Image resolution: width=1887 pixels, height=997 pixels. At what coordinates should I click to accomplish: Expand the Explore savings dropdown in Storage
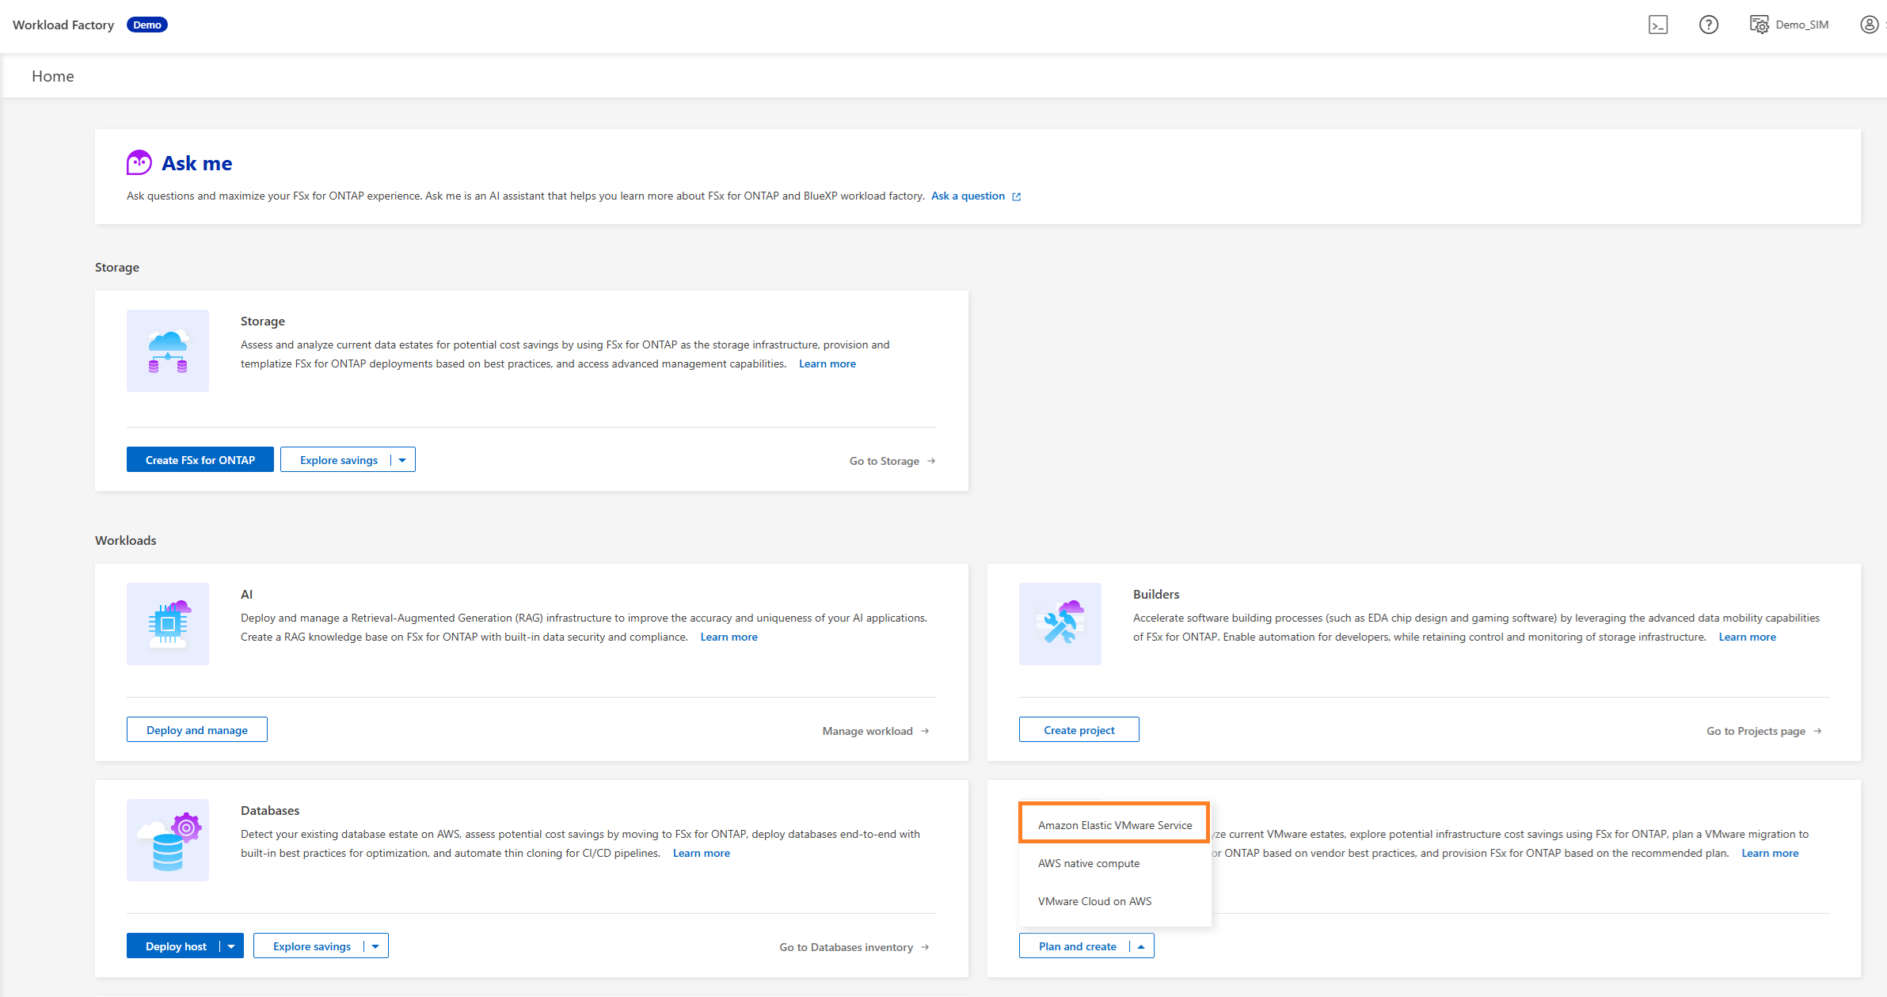402,460
